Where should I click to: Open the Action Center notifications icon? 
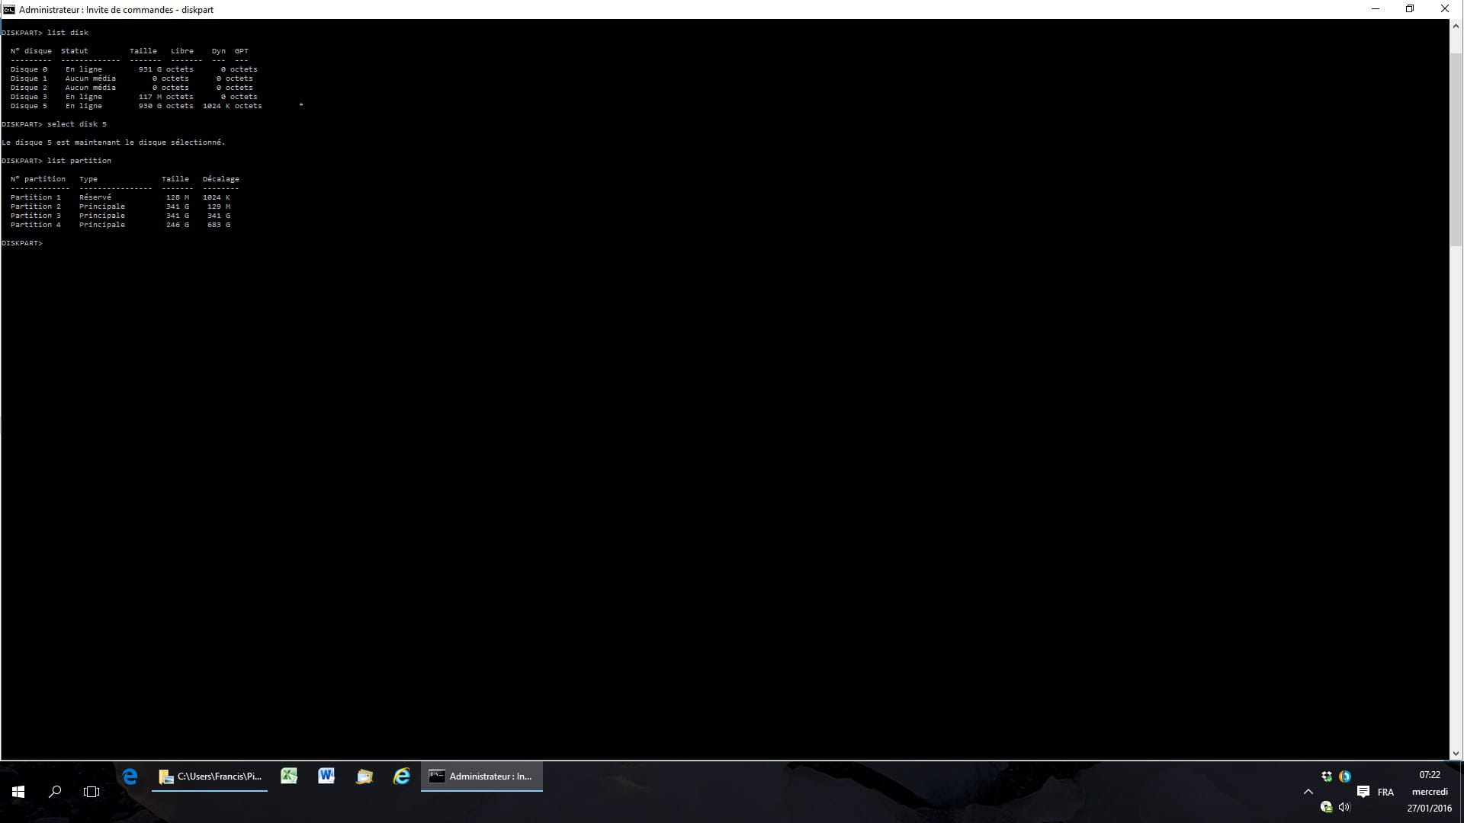[x=1363, y=792]
